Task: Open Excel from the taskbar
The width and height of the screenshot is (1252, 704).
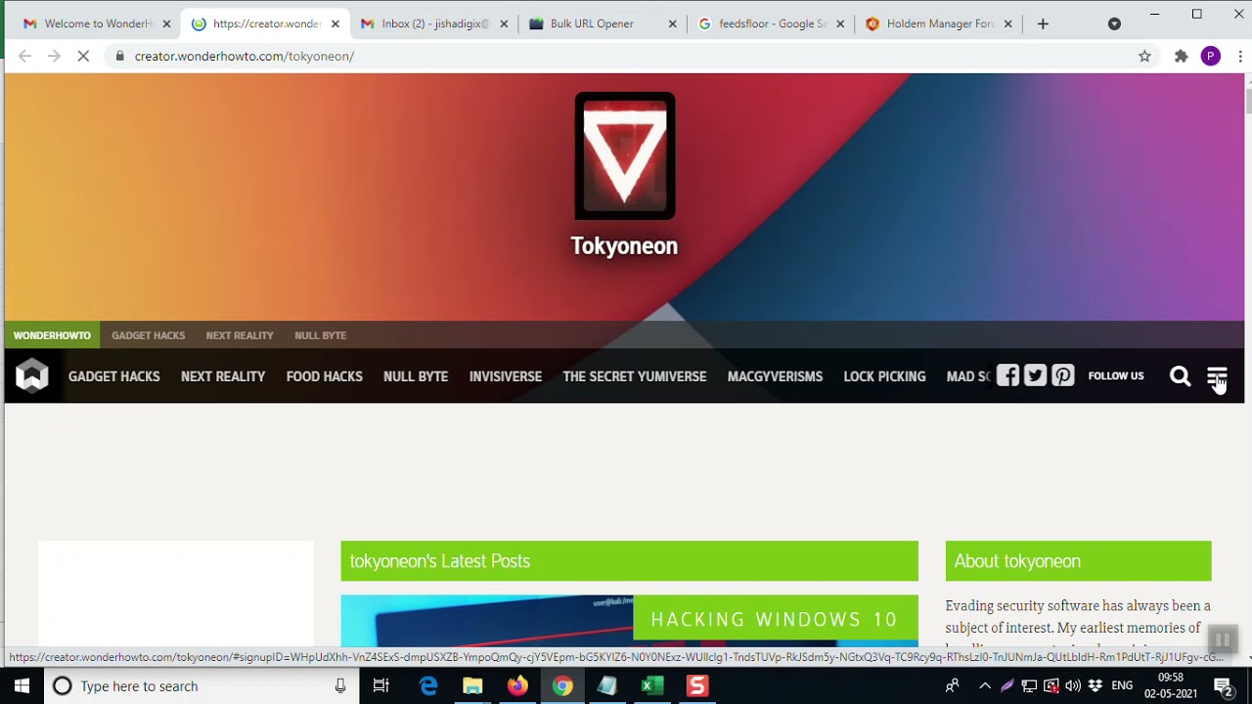Action: pyautogui.click(x=651, y=686)
